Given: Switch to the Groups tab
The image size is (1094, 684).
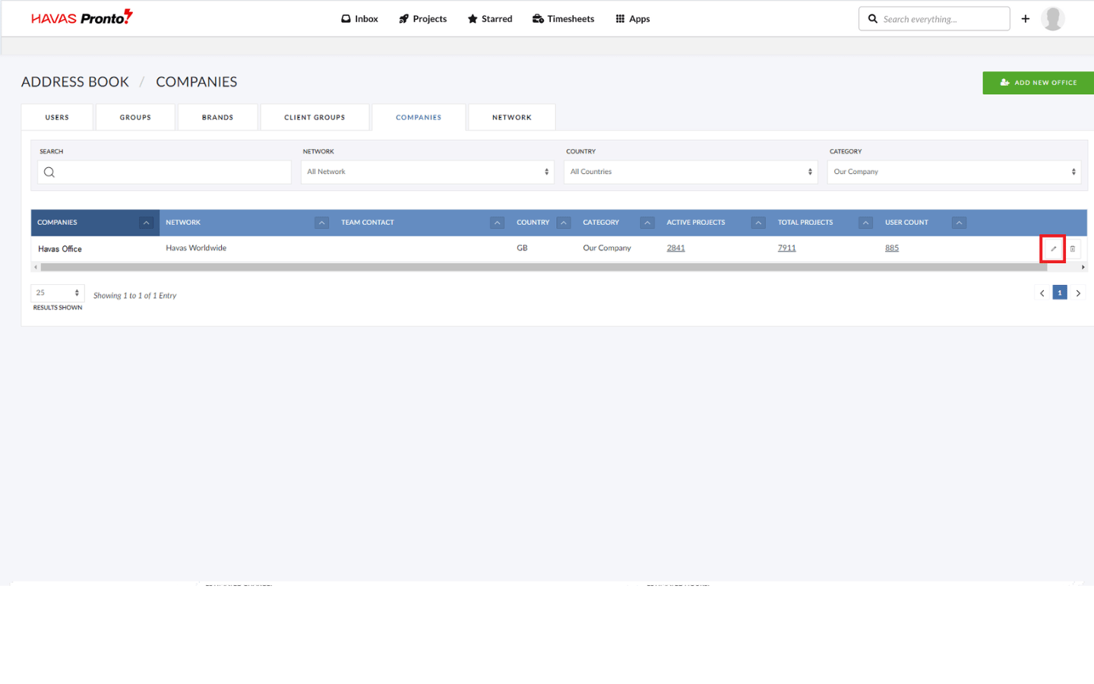Looking at the screenshot, I should point(135,117).
